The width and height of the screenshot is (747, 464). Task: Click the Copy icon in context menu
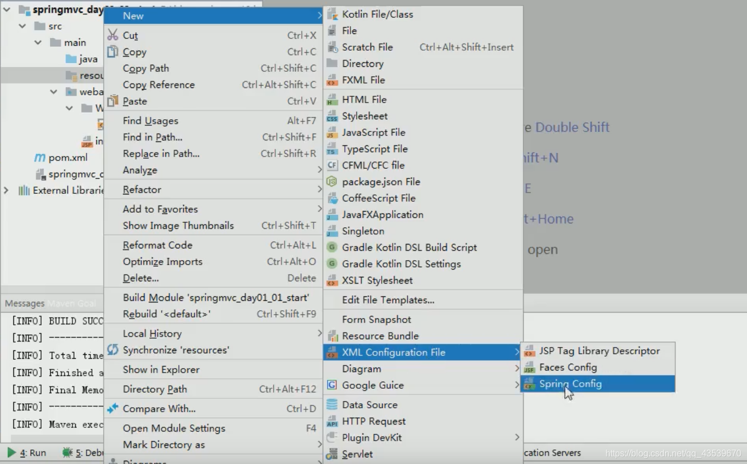(113, 52)
